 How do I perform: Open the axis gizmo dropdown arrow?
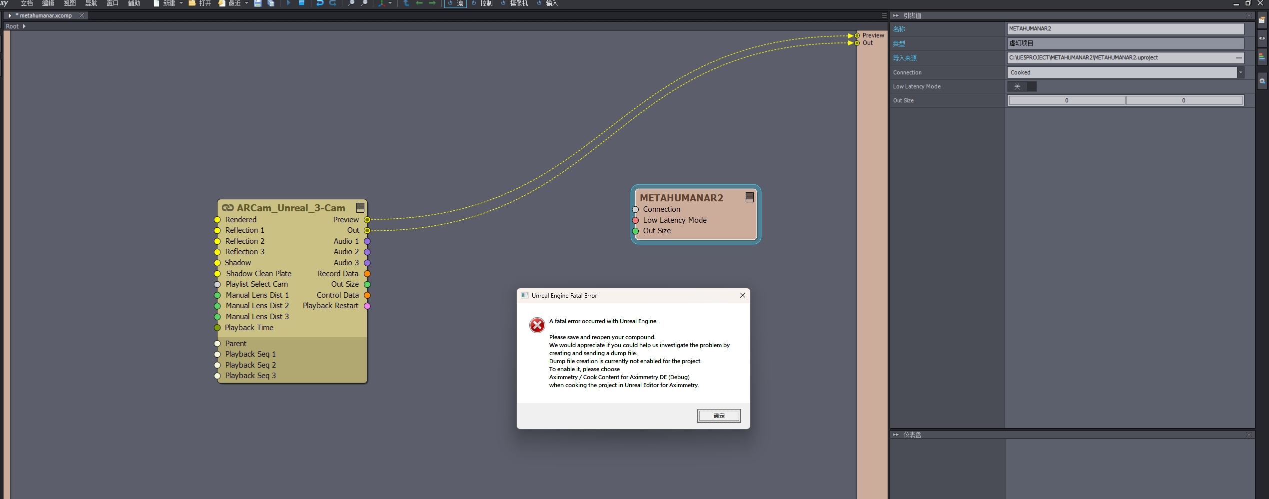pos(390,3)
